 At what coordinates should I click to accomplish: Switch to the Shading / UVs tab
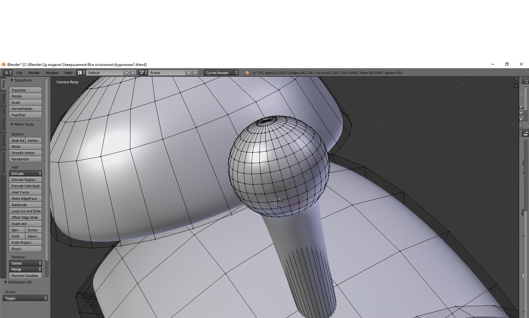(x=4, y=119)
